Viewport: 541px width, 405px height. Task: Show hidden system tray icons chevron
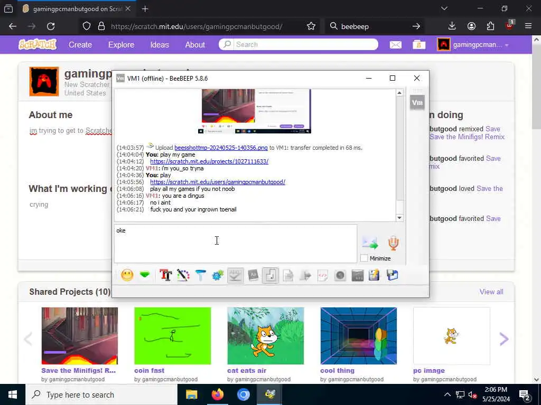[447, 394]
